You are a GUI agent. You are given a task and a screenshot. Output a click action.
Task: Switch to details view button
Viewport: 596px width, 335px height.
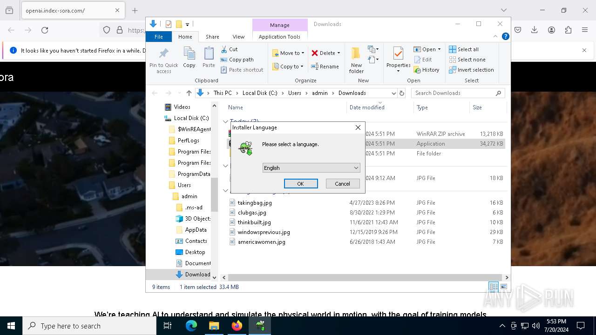pos(494,287)
